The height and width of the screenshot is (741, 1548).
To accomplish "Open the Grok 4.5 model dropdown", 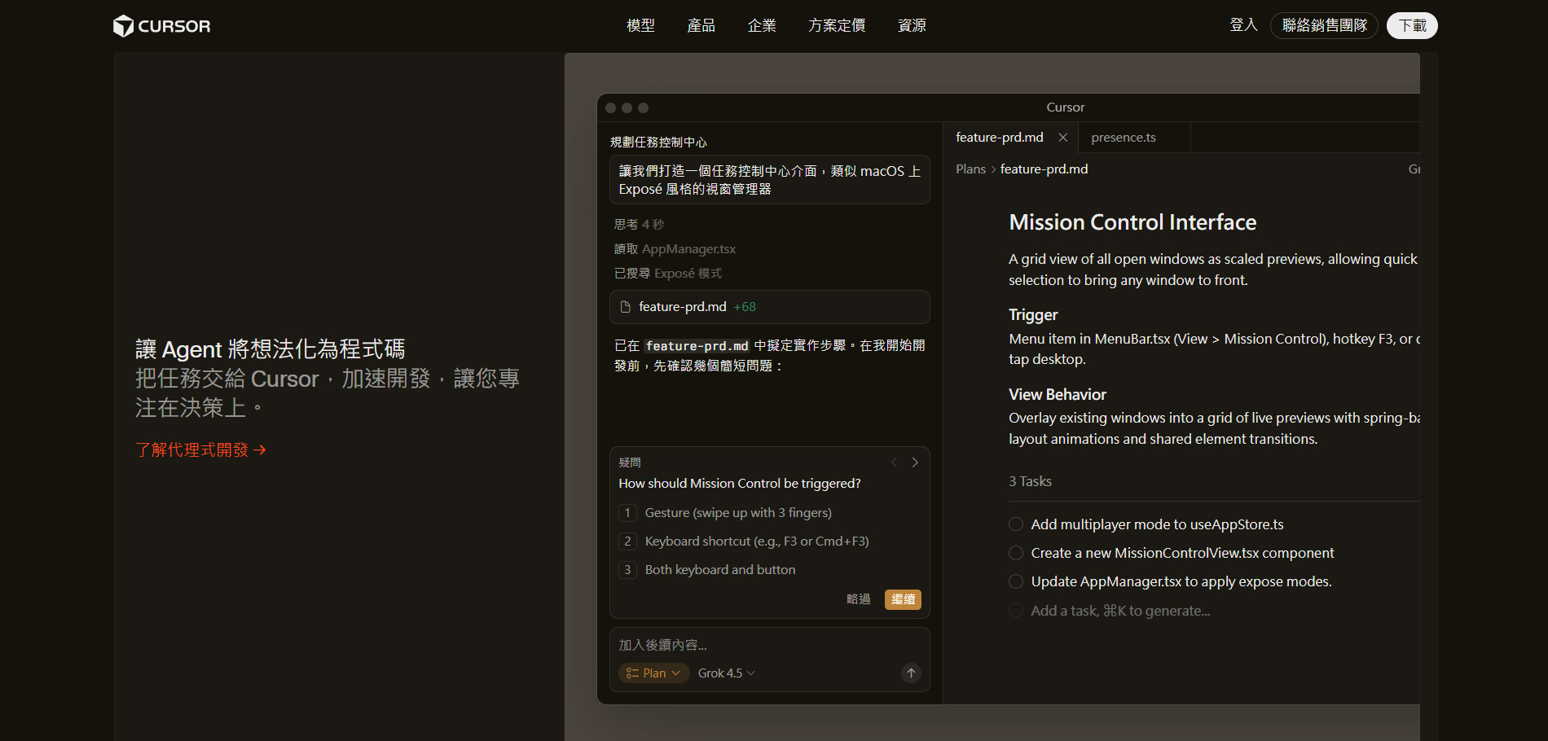I will [x=726, y=673].
